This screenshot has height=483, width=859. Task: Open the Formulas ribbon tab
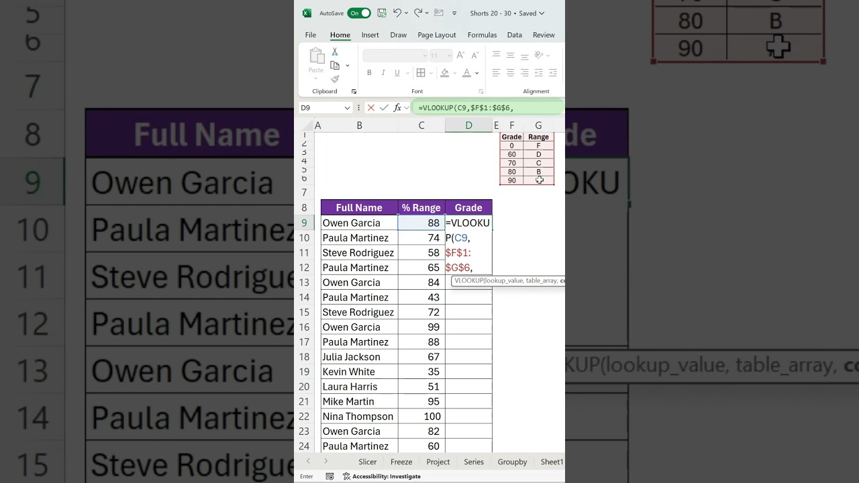(483, 35)
